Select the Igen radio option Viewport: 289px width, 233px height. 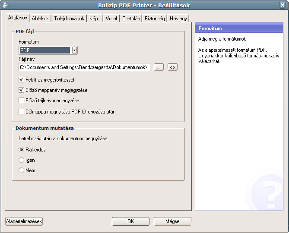pos(21,160)
